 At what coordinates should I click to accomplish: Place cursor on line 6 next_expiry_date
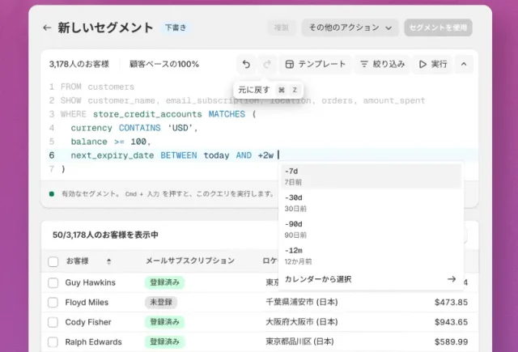113,155
